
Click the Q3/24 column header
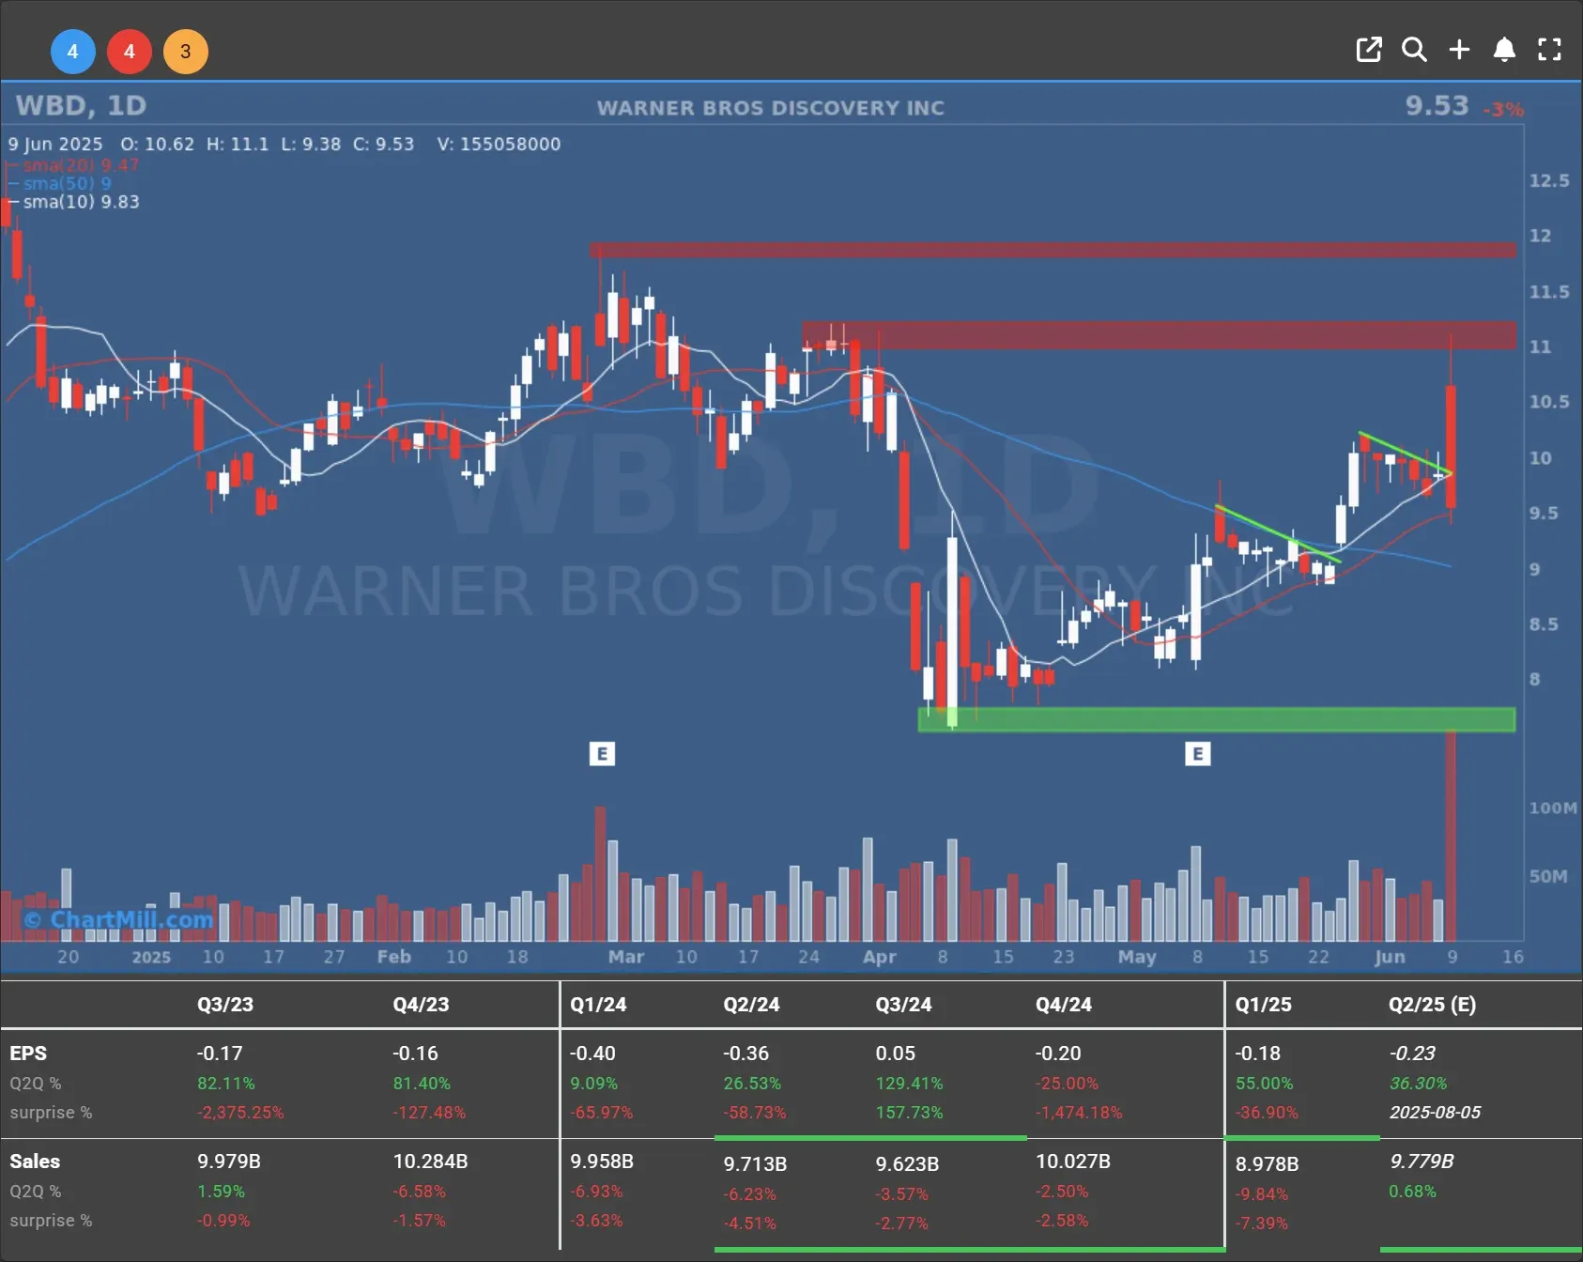pyautogui.click(x=903, y=1005)
